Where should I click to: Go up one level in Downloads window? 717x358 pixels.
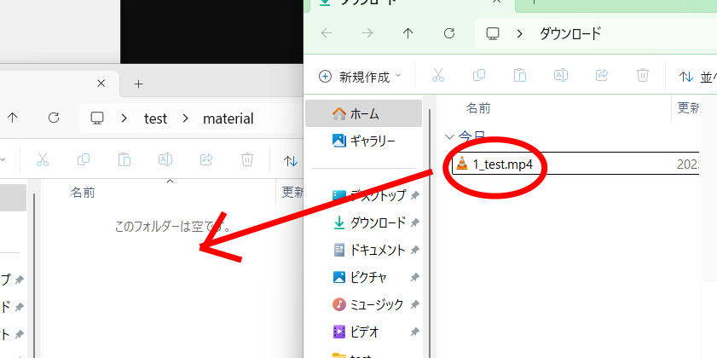[408, 33]
